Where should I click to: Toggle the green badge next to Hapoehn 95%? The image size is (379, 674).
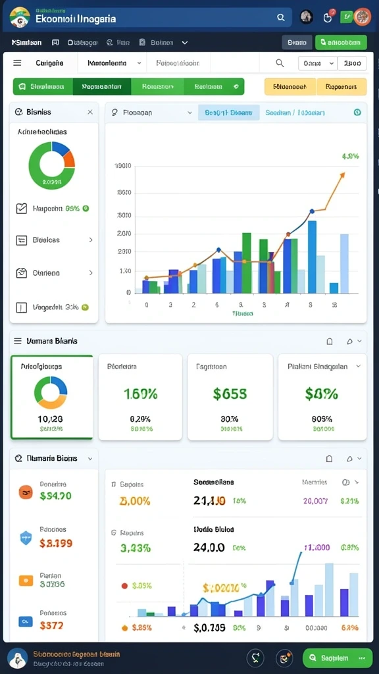tap(86, 209)
